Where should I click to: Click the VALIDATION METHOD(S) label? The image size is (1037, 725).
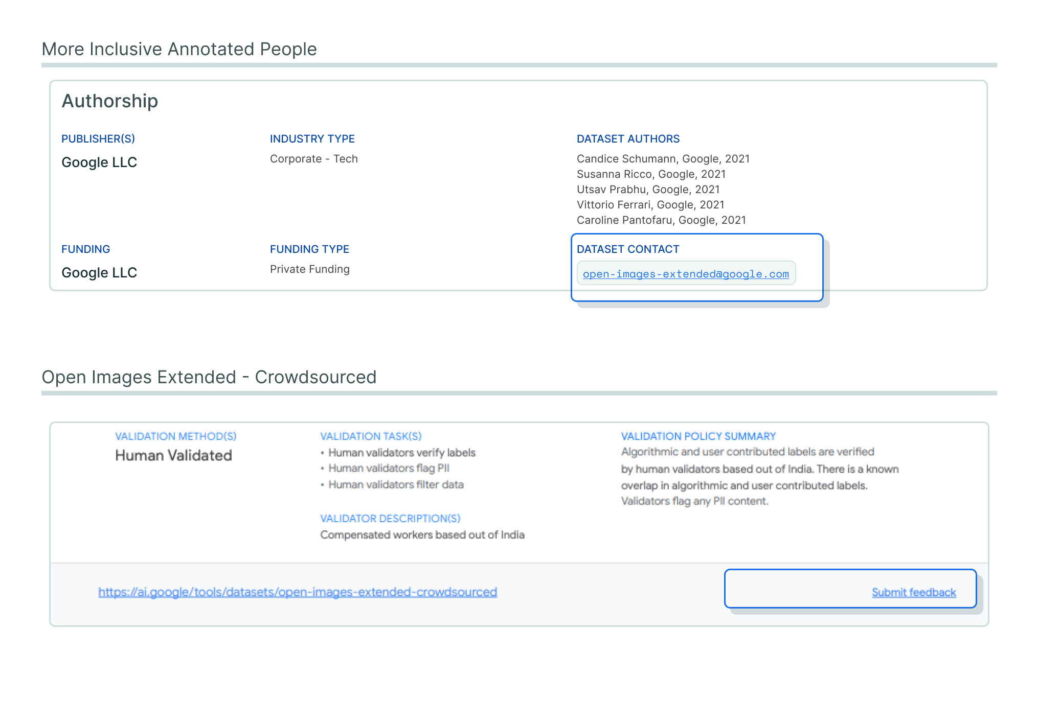click(175, 436)
